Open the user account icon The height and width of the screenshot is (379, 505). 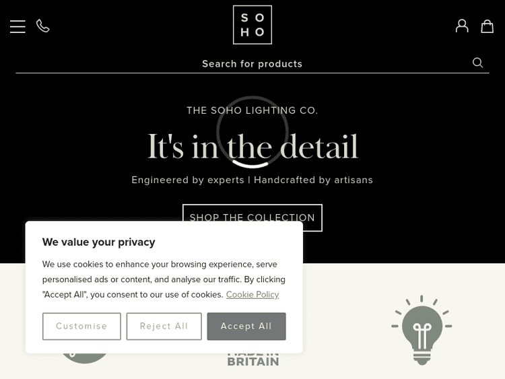[462, 26]
